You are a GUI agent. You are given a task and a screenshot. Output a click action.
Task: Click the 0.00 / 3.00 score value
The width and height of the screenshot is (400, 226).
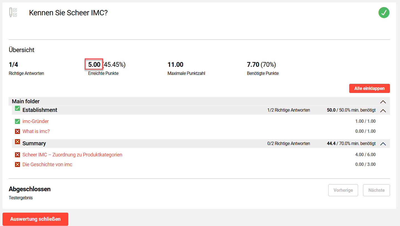click(x=366, y=164)
